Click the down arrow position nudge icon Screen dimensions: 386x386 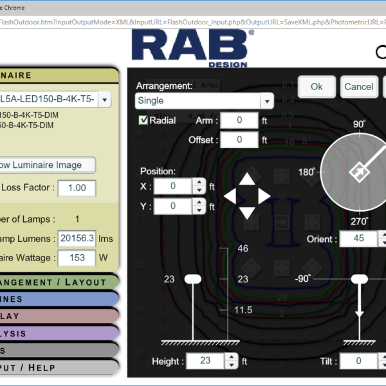[x=247, y=213]
